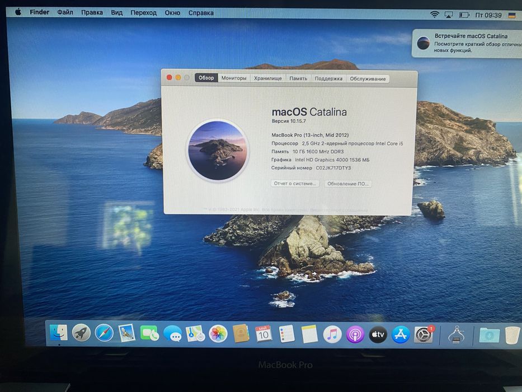
Task: Open System Preferences with badge in Dock
Action: pos(424,335)
